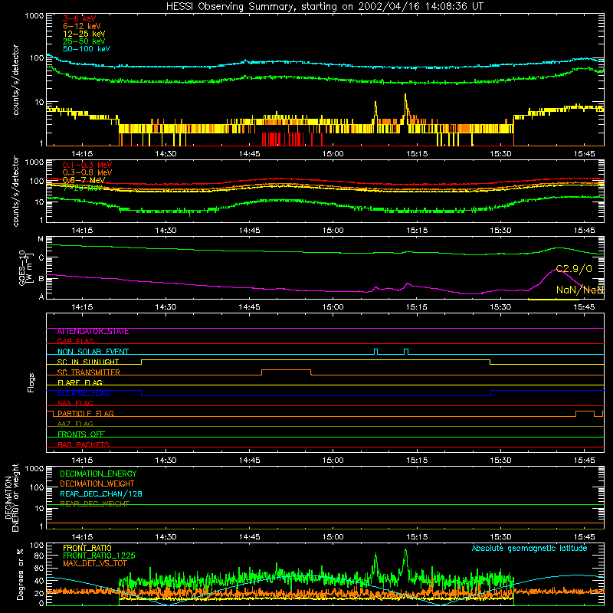
Task: Select the Absolute geomagnetic latitude label
Action: coord(529,549)
